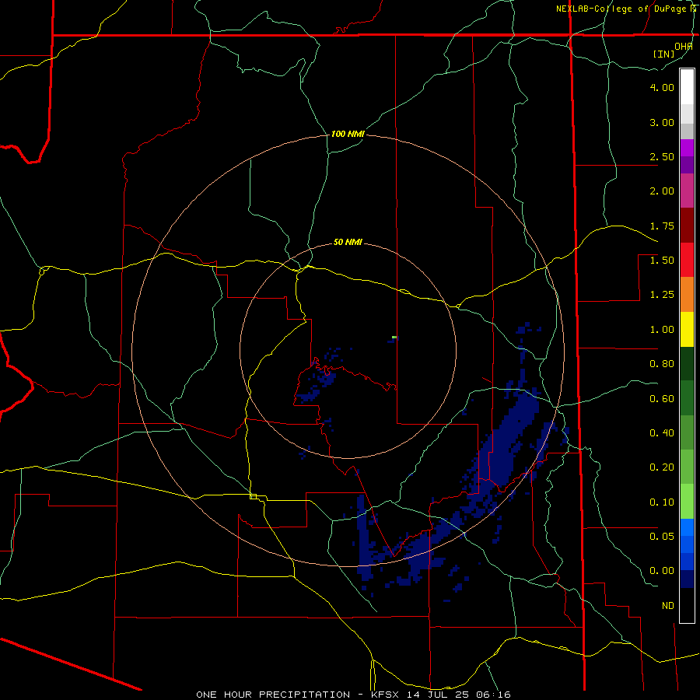Screen dimensions: 700x700
Task: Click the 06:16 timestamp
Action: [494, 695]
